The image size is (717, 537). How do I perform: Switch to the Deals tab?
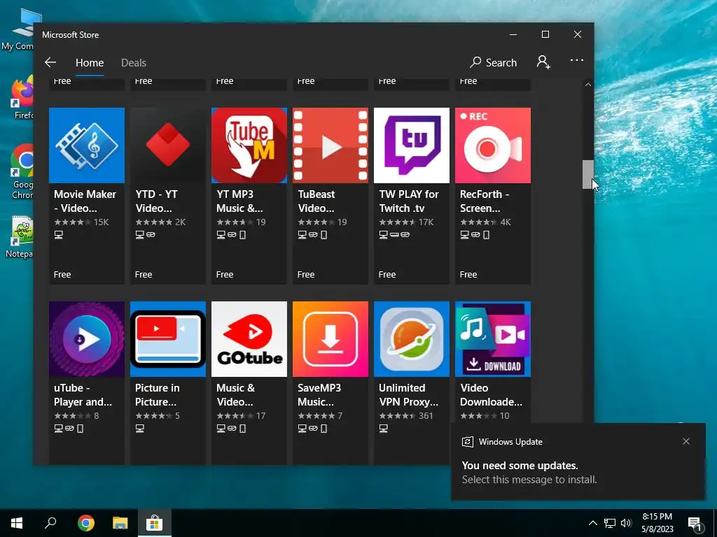(134, 62)
